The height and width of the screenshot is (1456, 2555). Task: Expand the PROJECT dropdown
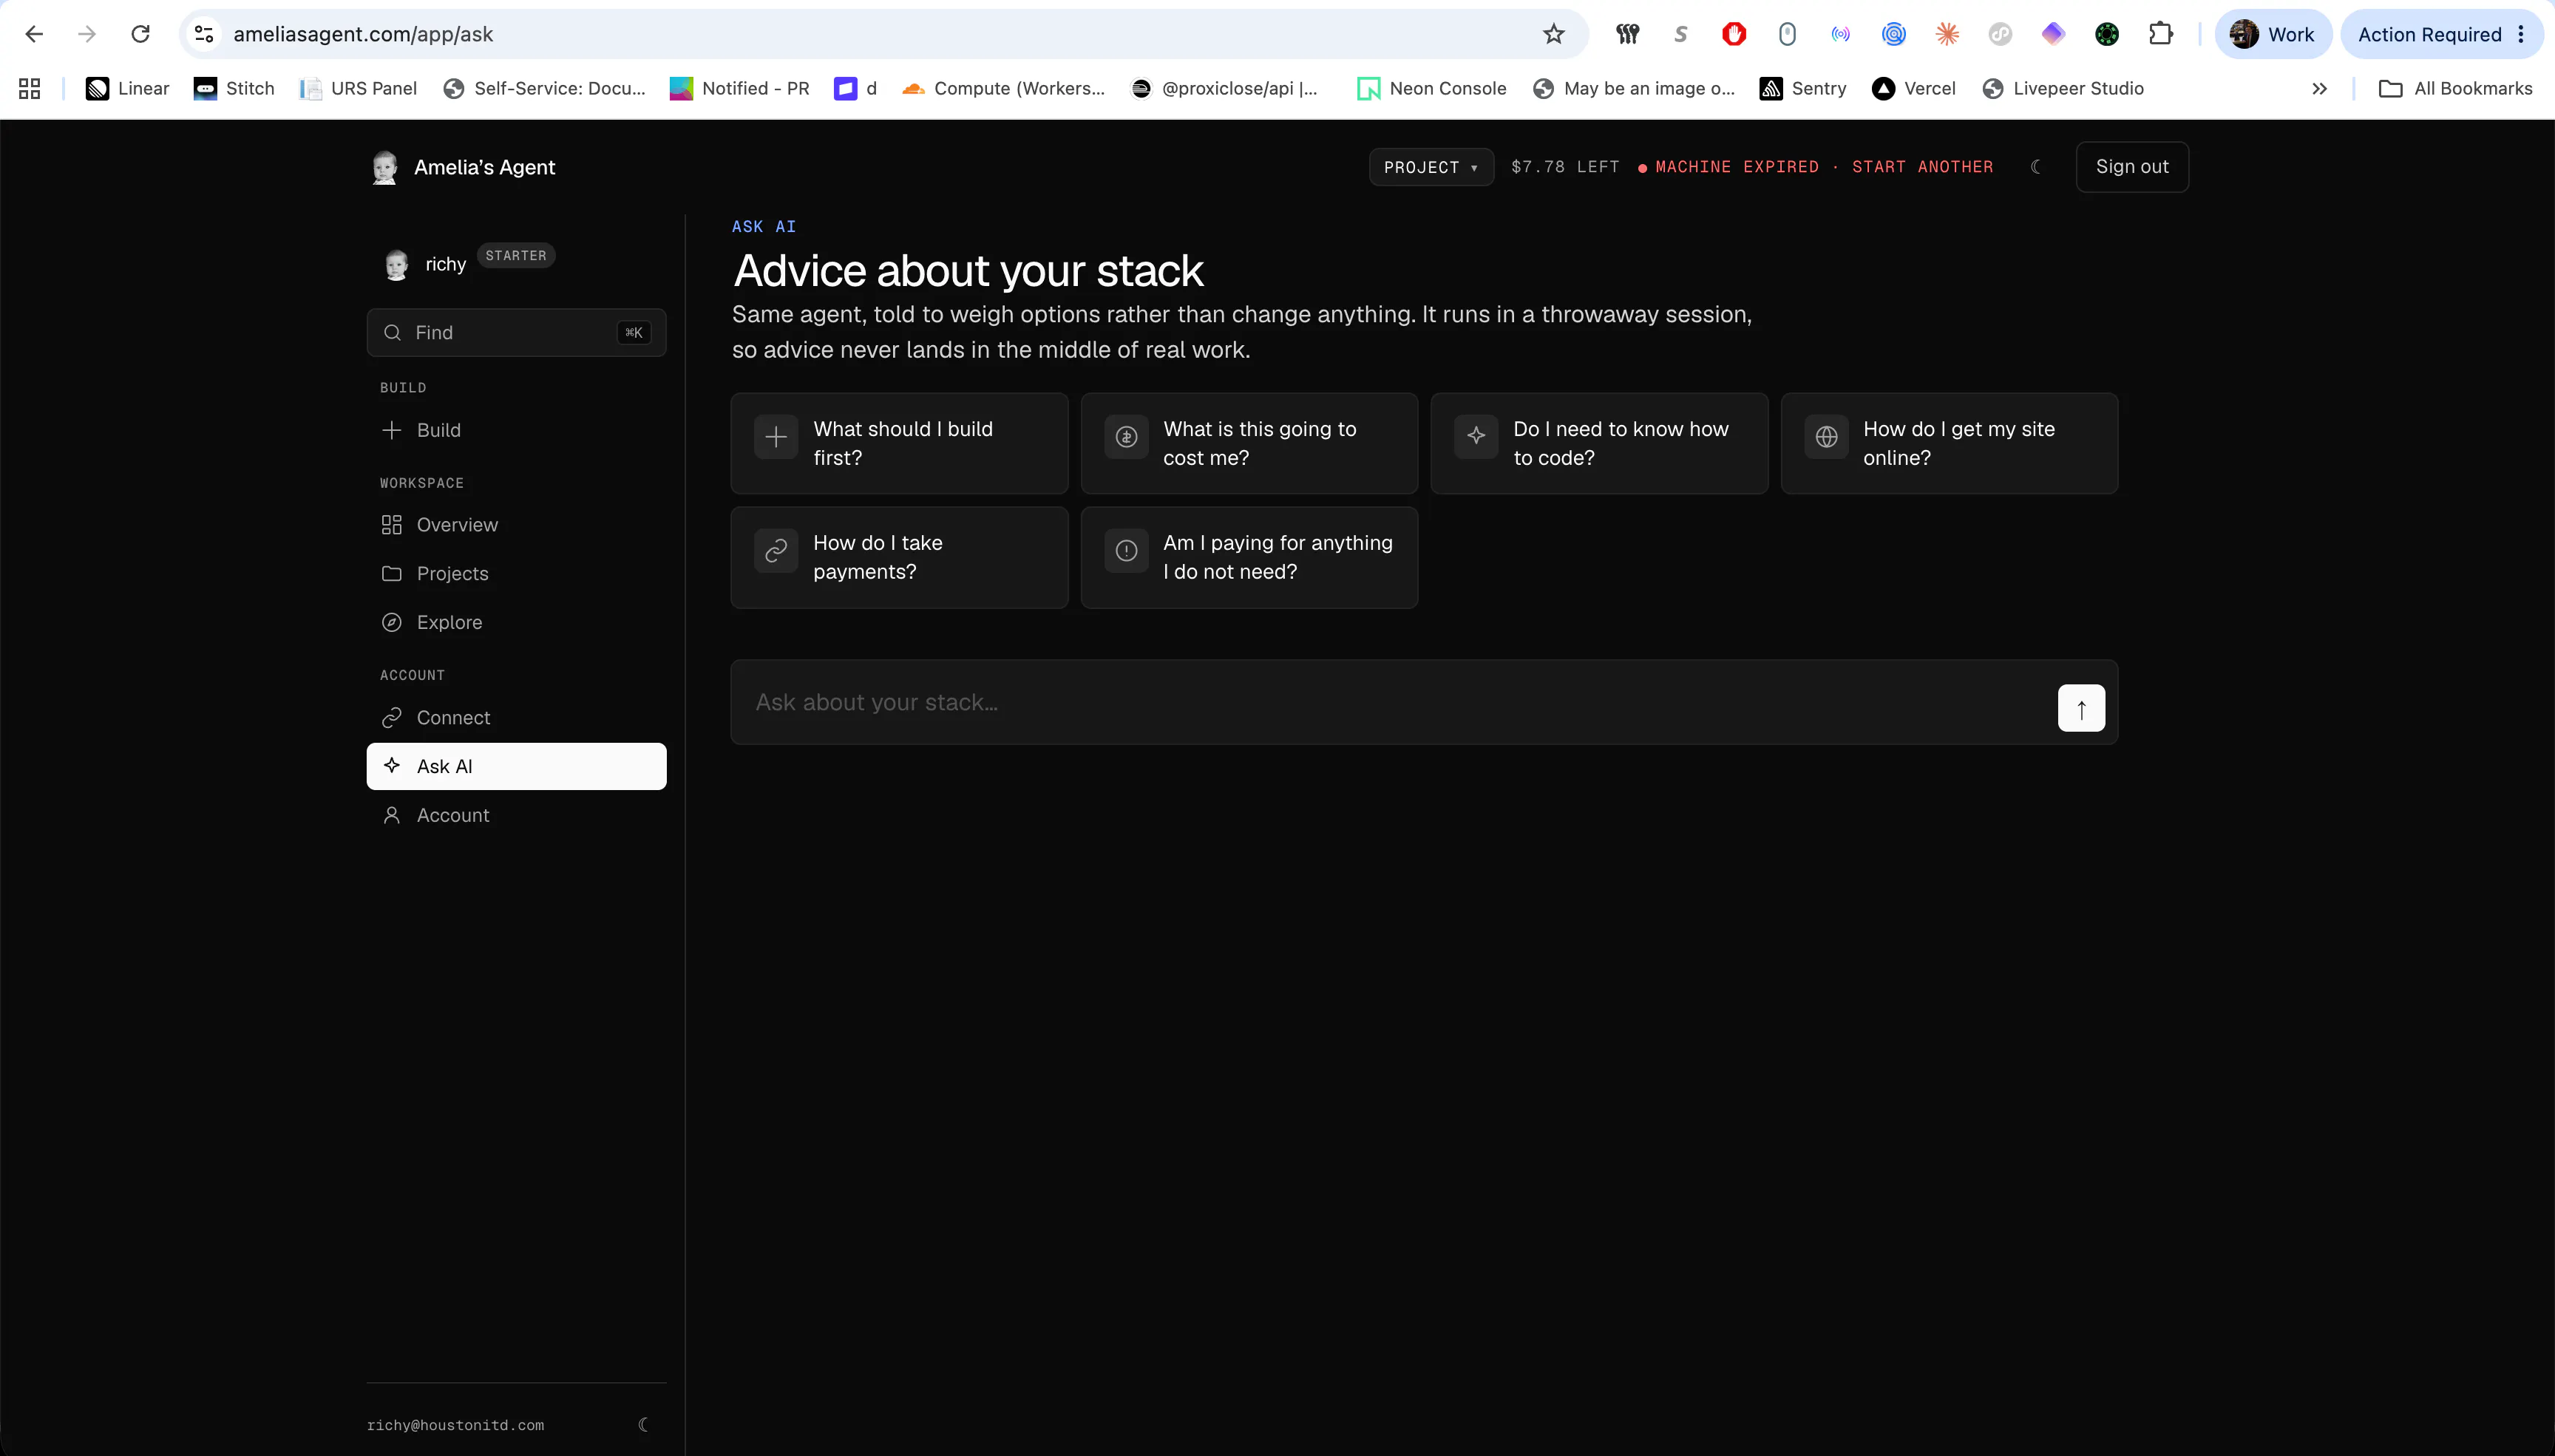coord(1431,167)
